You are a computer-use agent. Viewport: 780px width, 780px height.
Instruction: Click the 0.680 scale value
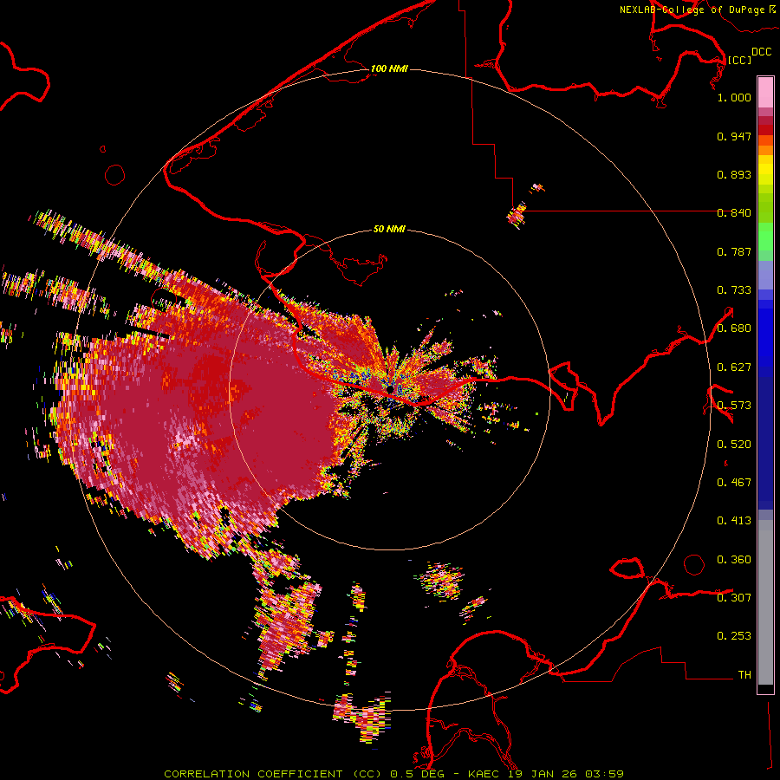click(734, 328)
